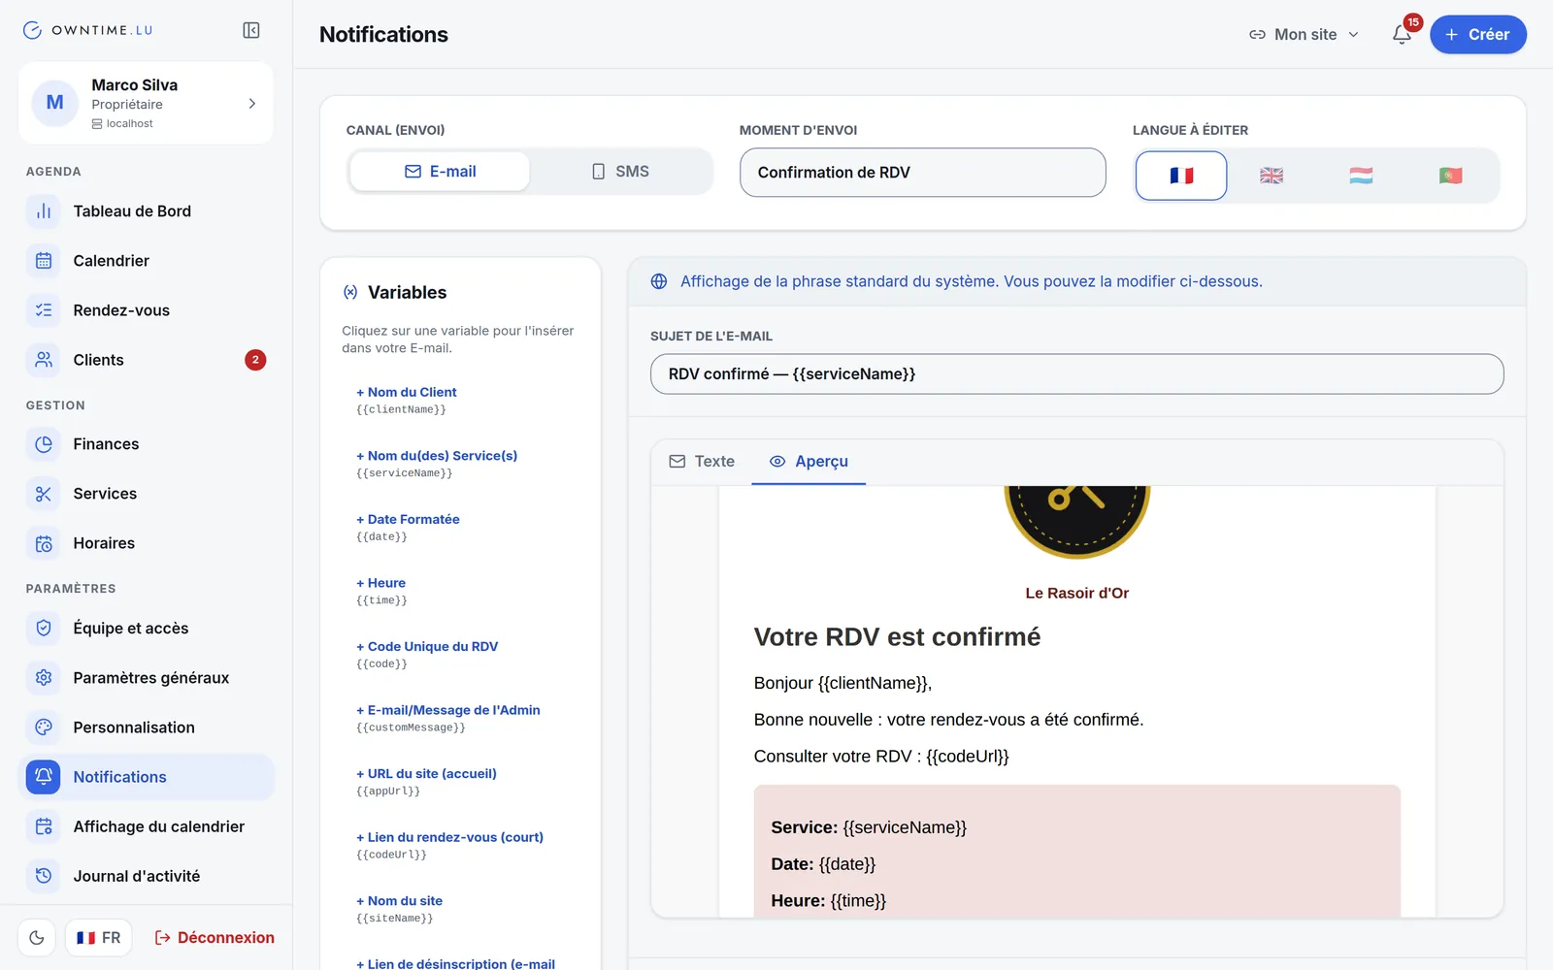The width and height of the screenshot is (1553, 970).
Task: Expand the Marco Silva profile card
Action: click(x=146, y=103)
